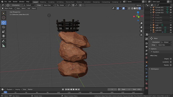Hide Cylinder.002 with its eye icon
The height and width of the screenshot is (97, 173).
click(x=171, y=10)
